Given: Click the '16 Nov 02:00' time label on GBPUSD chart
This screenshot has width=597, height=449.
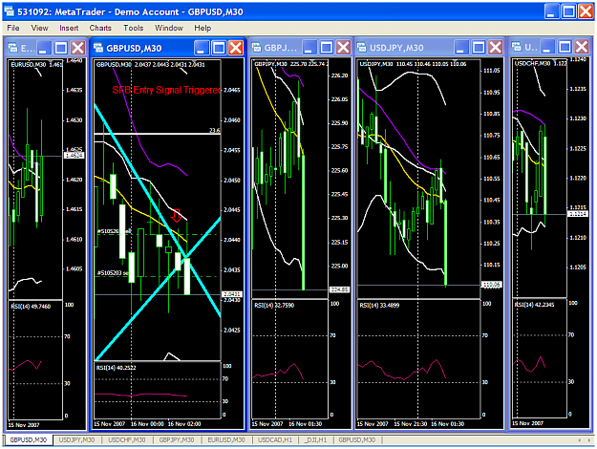Looking at the screenshot, I should point(184,424).
